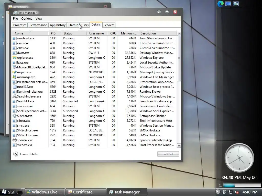
Task: Collapse Task Manager with Fewer details
Action: tap(25, 154)
